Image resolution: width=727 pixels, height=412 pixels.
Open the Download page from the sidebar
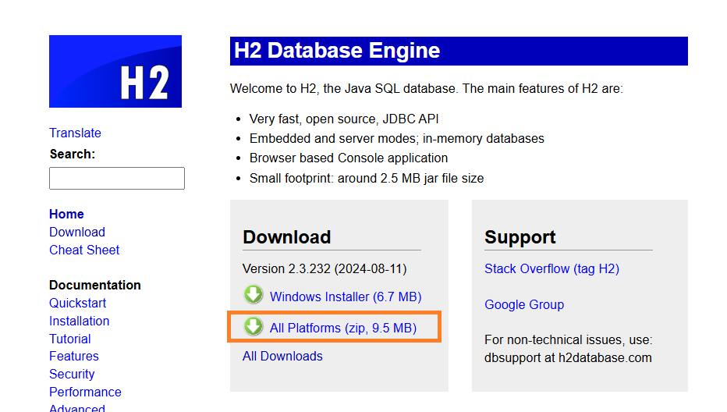[x=77, y=232]
